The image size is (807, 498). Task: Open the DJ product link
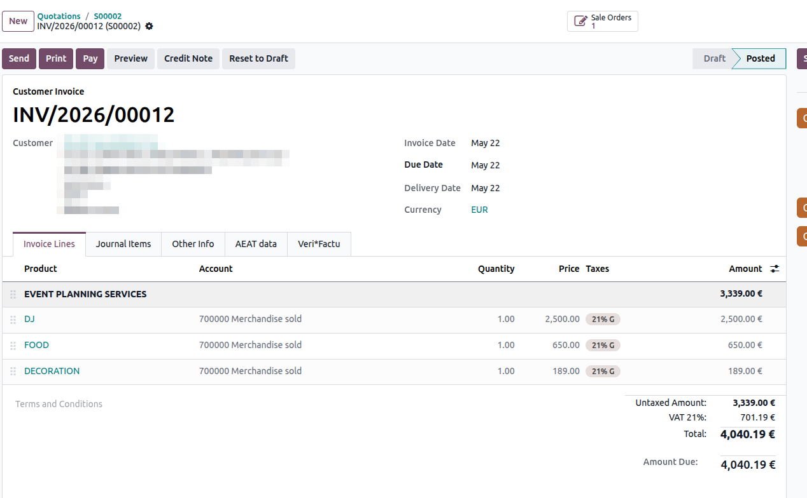point(29,319)
